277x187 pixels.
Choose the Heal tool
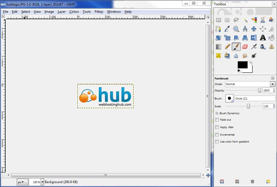click(x=218, y=56)
